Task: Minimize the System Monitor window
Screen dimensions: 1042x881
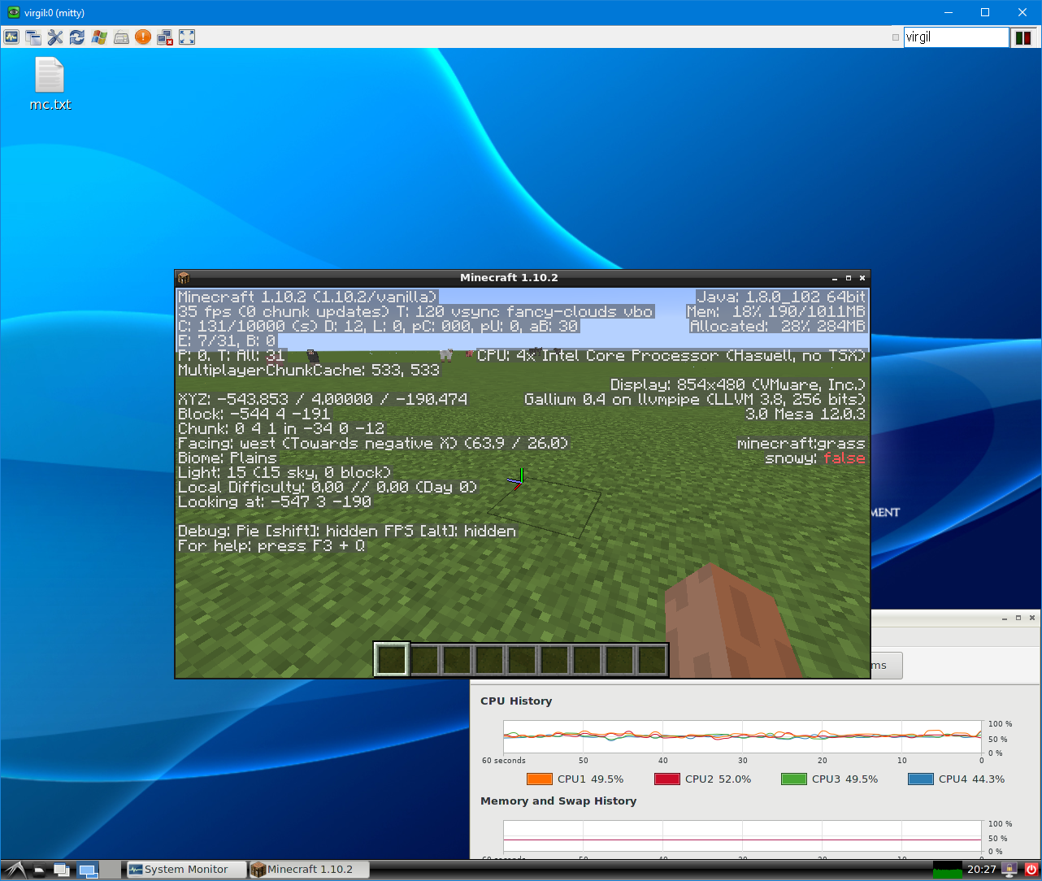Action: click(1005, 618)
